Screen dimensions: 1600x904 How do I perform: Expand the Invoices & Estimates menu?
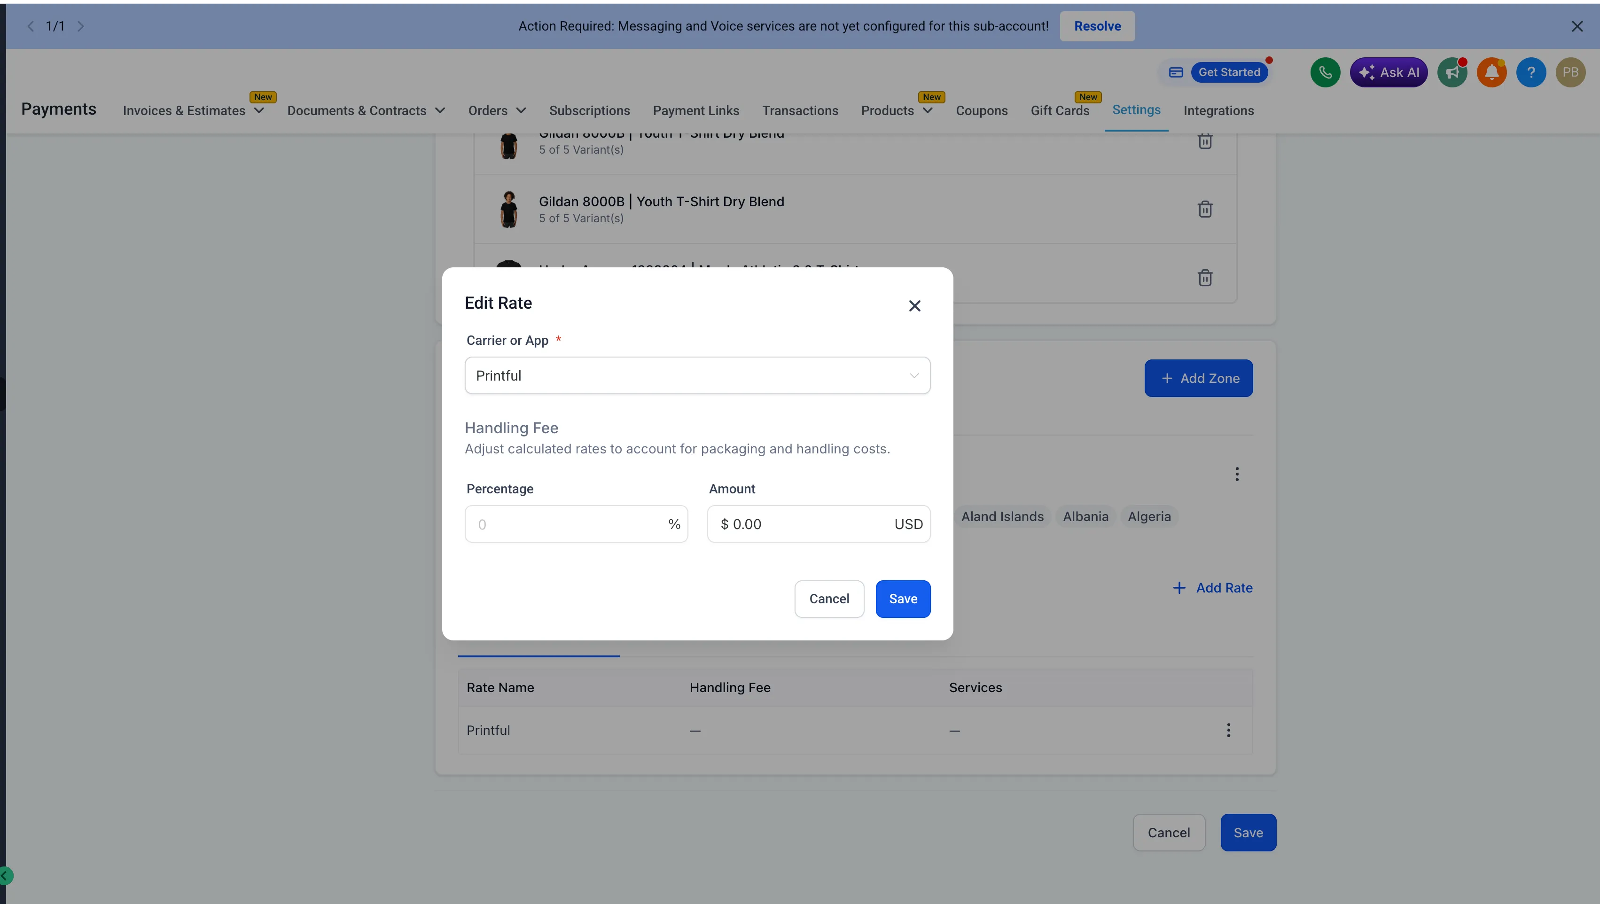[x=193, y=110]
